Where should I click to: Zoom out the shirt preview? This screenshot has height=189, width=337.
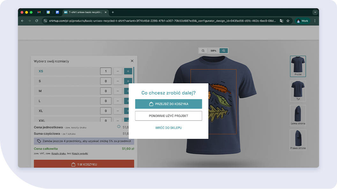click(x=203, y=51)
